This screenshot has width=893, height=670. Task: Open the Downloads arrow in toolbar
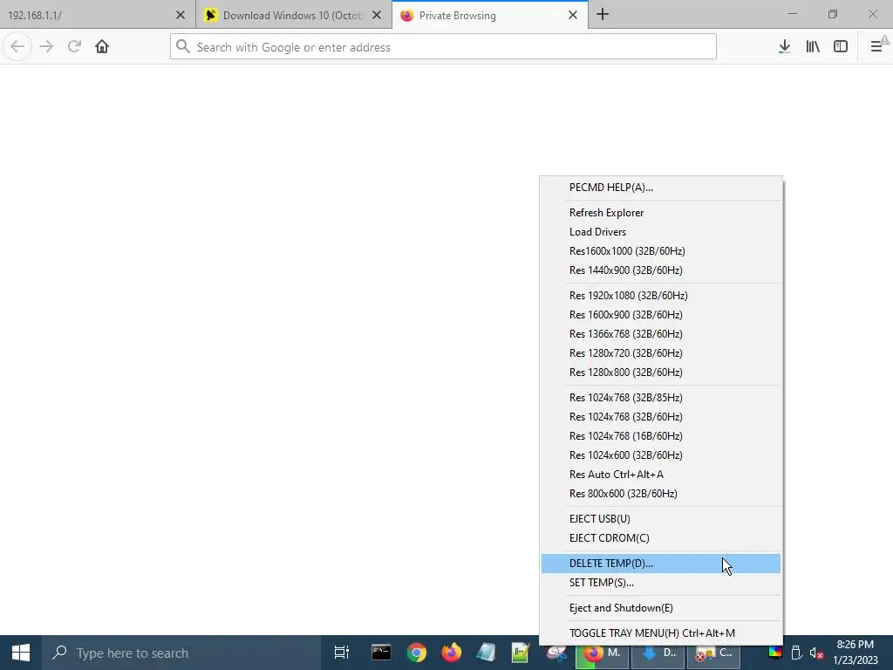click(784, 46)
